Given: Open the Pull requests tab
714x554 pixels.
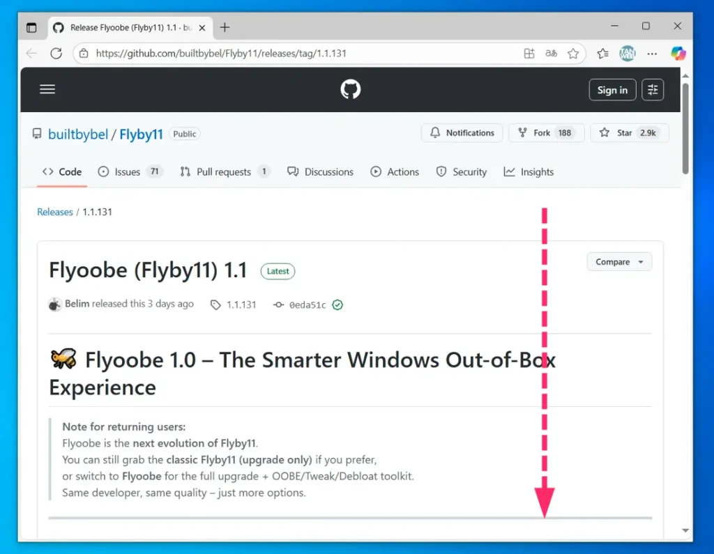Looking at the screenshot, I should [225, 172].
